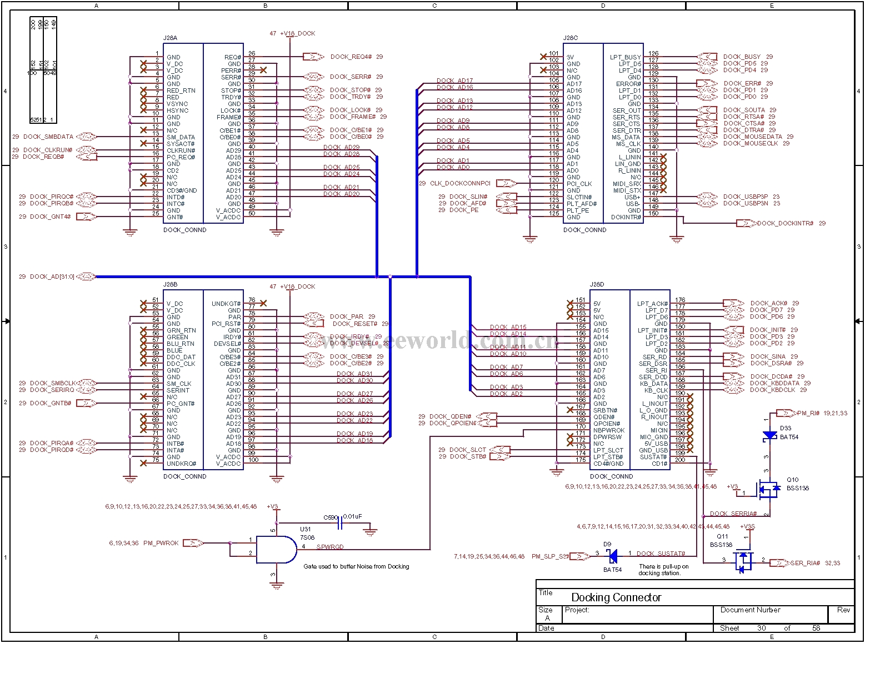Image resolution: width=880 pixels, height=679 pixels.
Task: Click the DOCK_PIRQC# signal label
Action: pyautogui.click(x=52, y=197)
